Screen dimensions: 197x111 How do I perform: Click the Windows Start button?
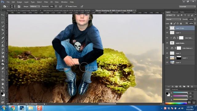4,108
